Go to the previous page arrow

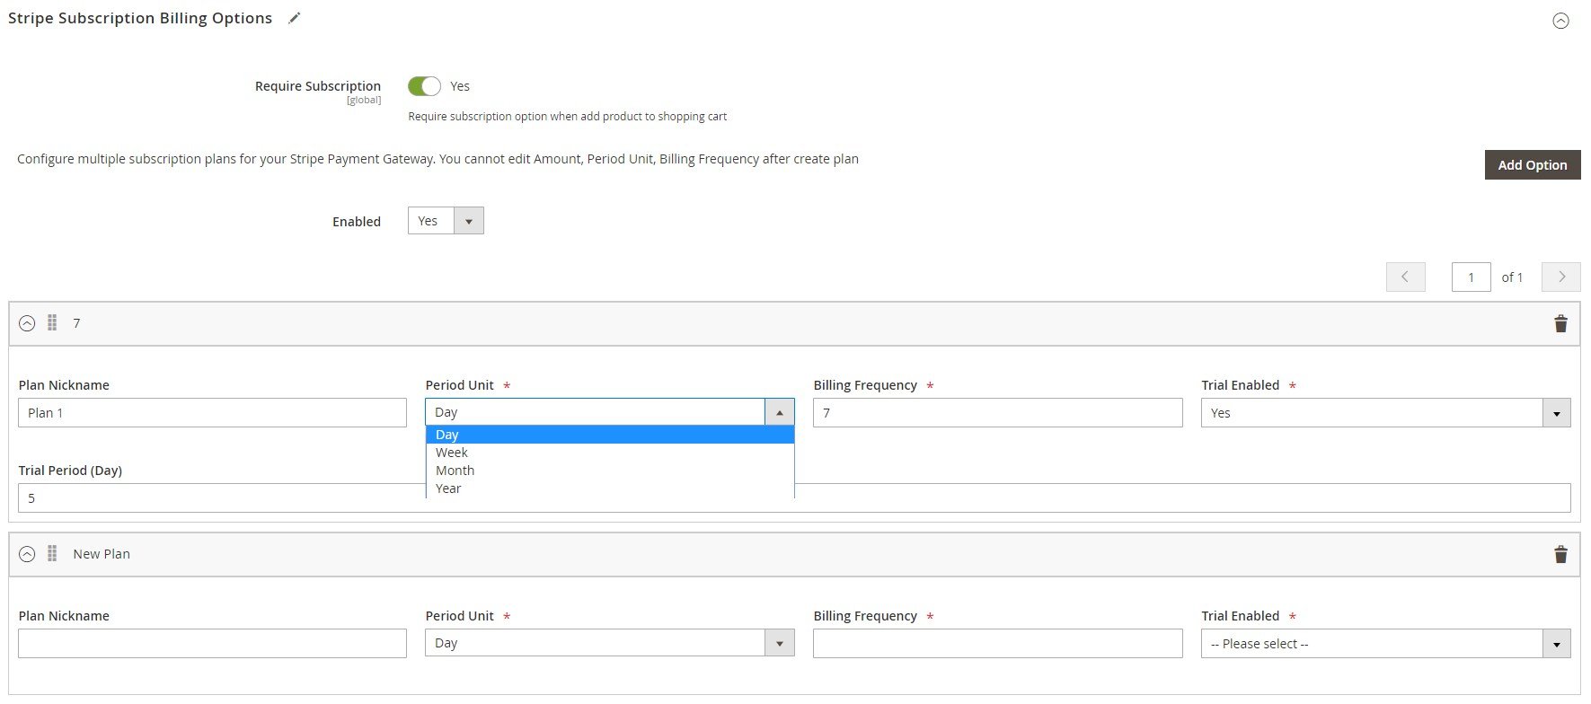[x=1406, y=277]
